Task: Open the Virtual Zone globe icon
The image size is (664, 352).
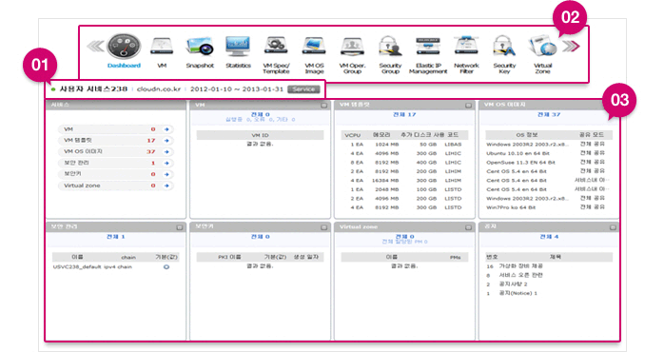Action: (x=542, y=46)
